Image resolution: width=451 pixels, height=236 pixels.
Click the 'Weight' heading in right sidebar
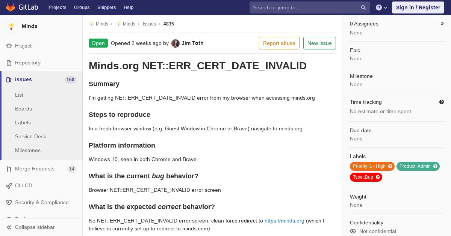358,197
